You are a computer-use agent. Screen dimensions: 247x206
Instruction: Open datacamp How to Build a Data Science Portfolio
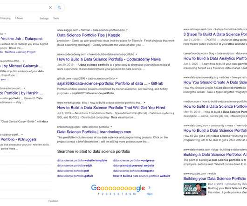(x=215, y=130)
